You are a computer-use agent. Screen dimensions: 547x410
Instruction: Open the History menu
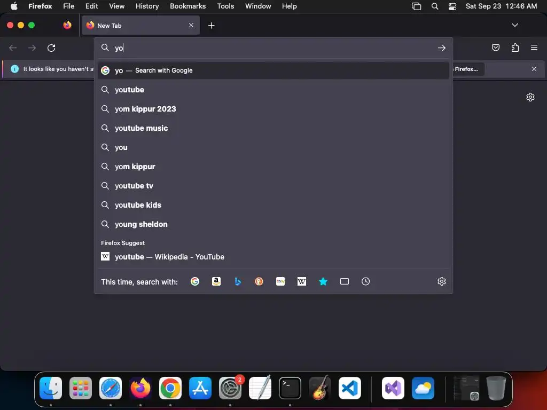(x=147, y=6)
